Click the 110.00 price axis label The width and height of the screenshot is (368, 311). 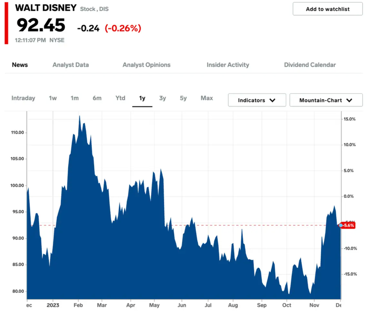pyautogui.click(x=17, y=132)
